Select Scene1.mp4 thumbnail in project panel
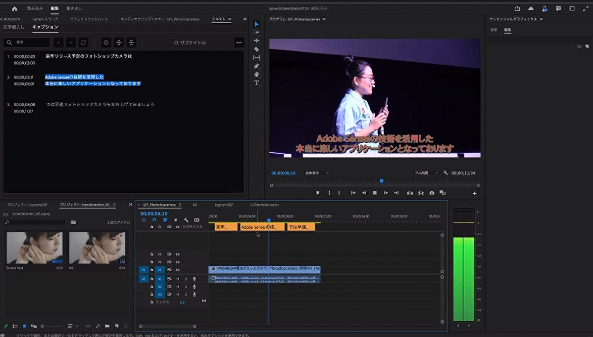Viewport: 593px width, 337px height. click(x=35, y=248)
